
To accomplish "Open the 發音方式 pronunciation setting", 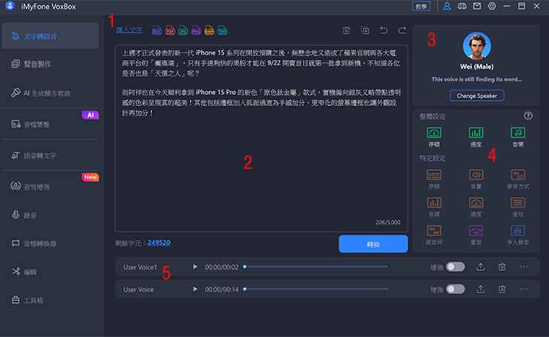I will point(518,178).
